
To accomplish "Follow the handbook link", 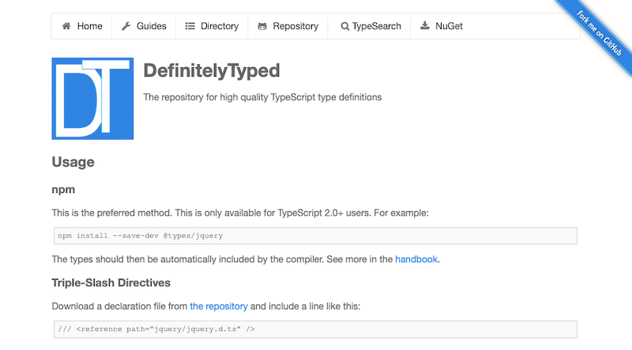I will pos(416,258).
